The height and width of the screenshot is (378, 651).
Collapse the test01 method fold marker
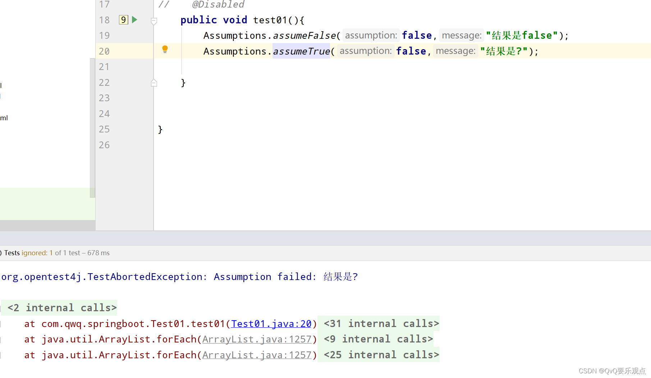click(x=154, y=21)
